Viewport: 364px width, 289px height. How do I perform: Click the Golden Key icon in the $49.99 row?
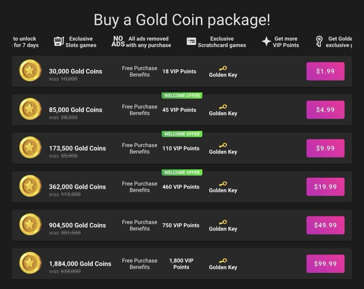click(x=223, y=222)
